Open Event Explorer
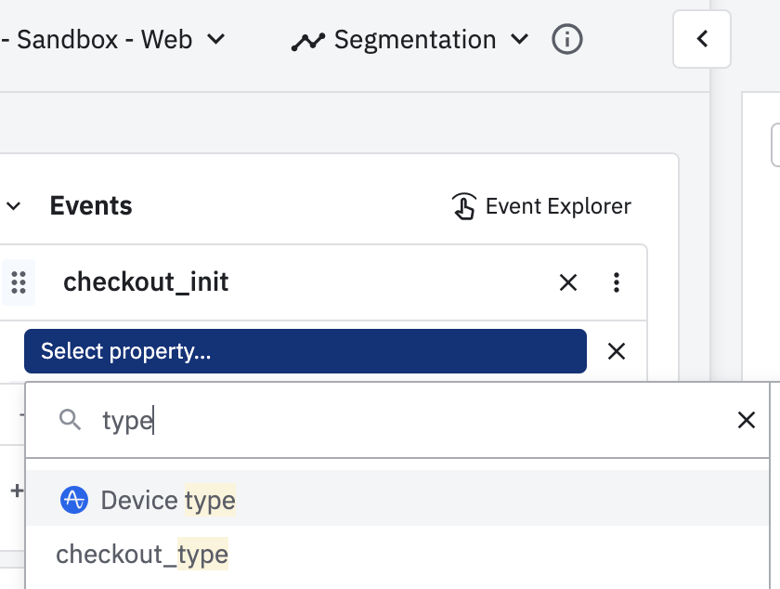This screenshot has width=780, height=589. point(557,206)
